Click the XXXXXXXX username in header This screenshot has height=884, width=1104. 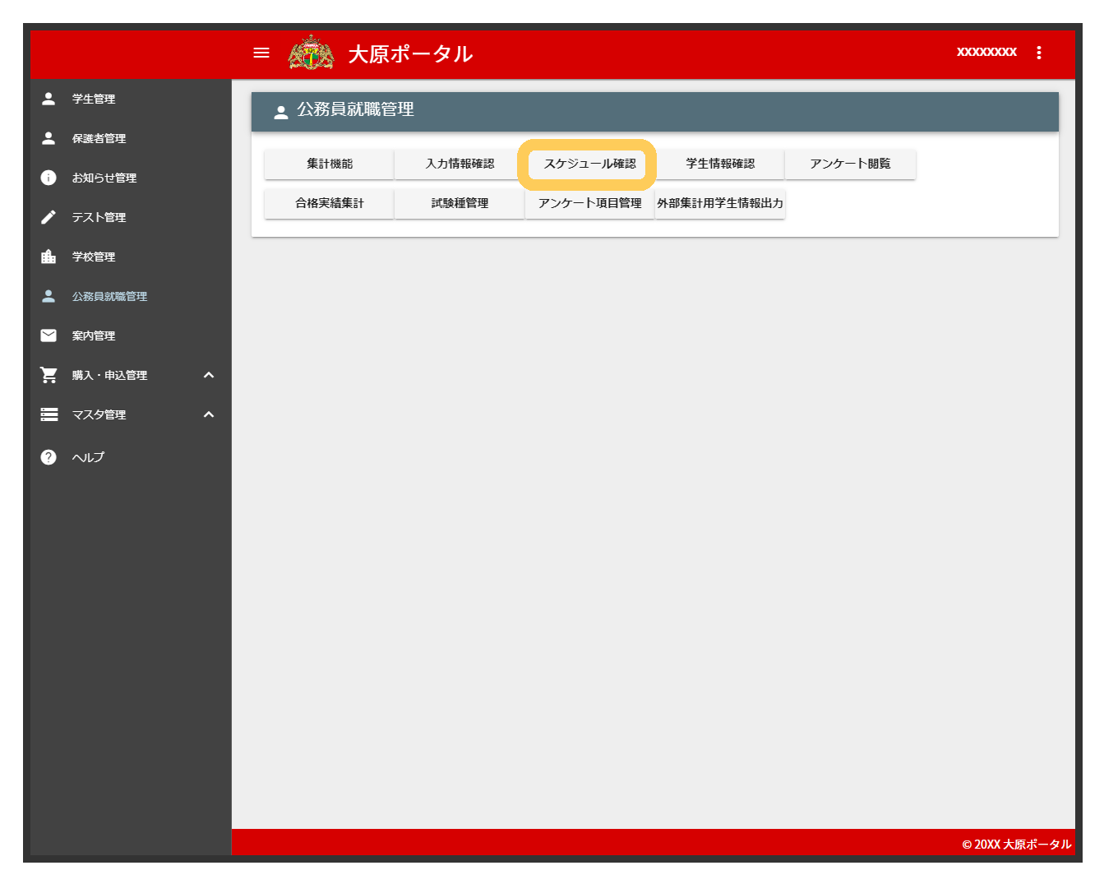pyautogui.click(x=986, y=52)
